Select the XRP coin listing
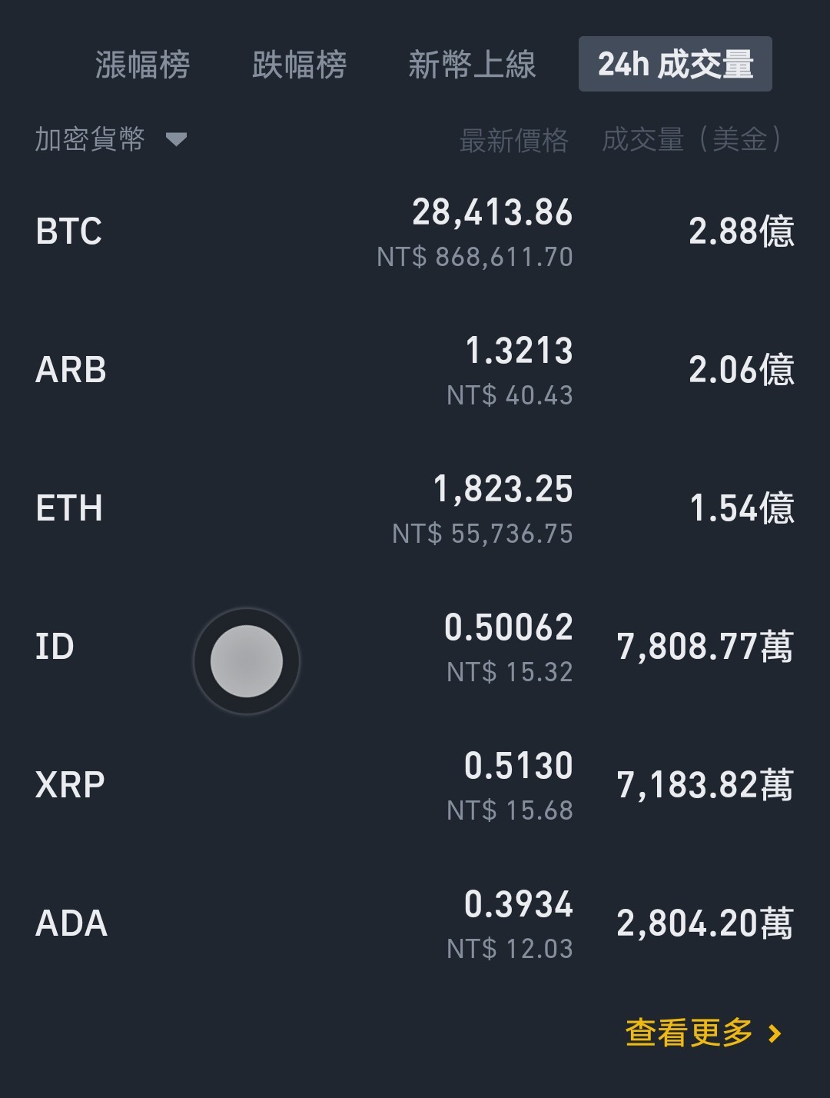 click(x=415, y=785)
